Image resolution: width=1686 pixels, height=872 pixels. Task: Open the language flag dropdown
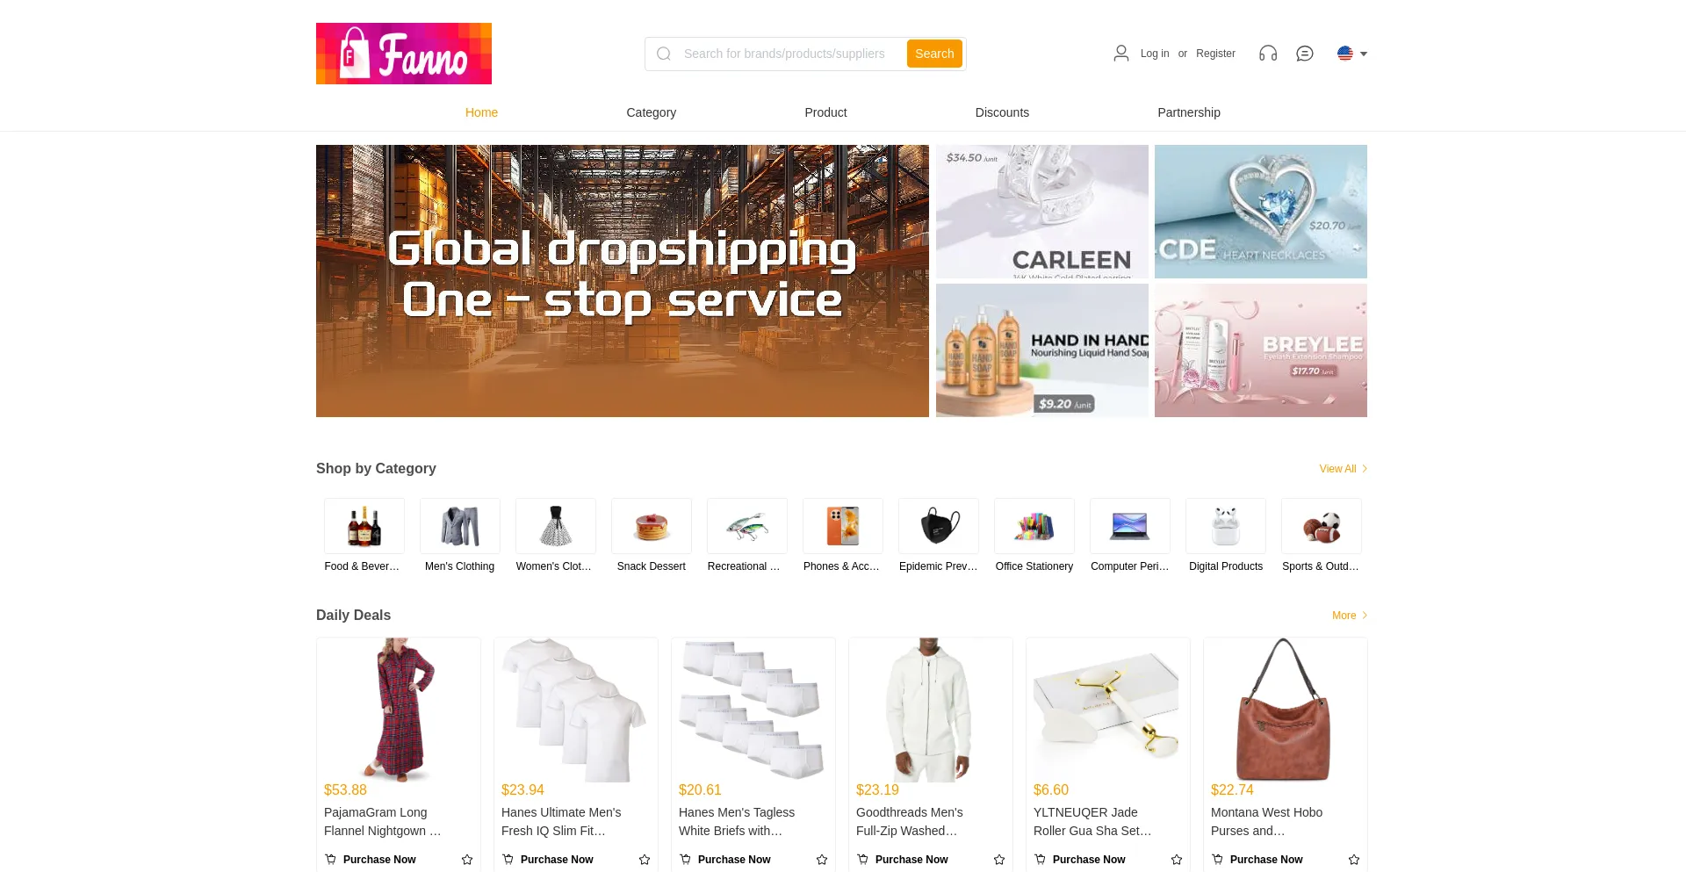pyautogui.click(x=1352, y=54)
